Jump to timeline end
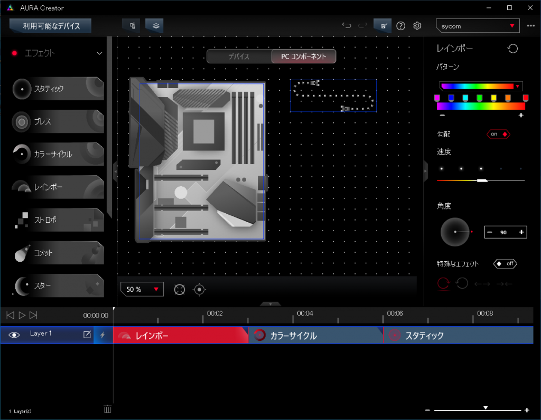The width and height of the screenshot is (541, 420). 33,315
